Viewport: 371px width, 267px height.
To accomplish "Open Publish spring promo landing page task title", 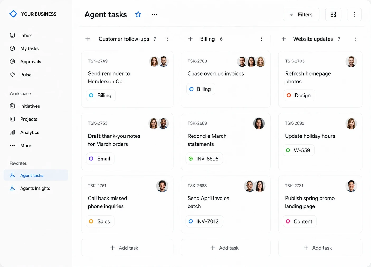I will point(310,202).
